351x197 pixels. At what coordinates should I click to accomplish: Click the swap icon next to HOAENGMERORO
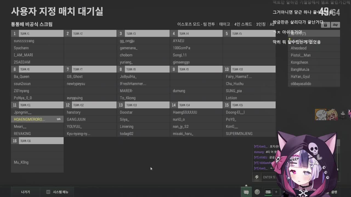[x=58, y=119]
